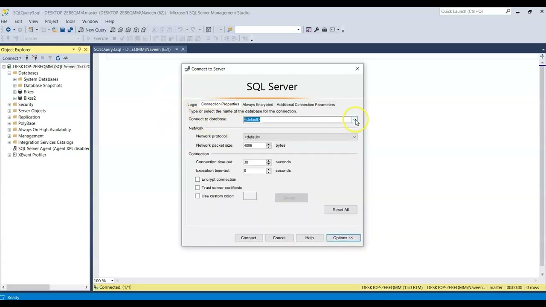Open the File menu
This screenshot has width=546, height=307.
click(x=4, y=21)
